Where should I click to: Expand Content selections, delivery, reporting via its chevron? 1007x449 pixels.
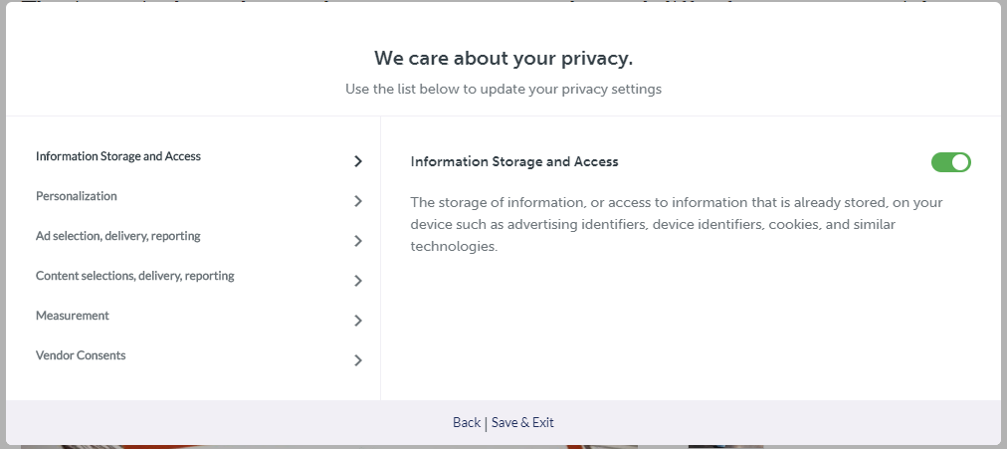(358, 281)
